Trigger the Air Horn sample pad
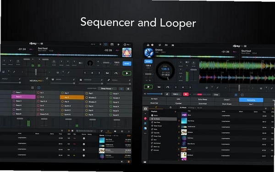This screenshot has width=275, height=172. [154, 99]
